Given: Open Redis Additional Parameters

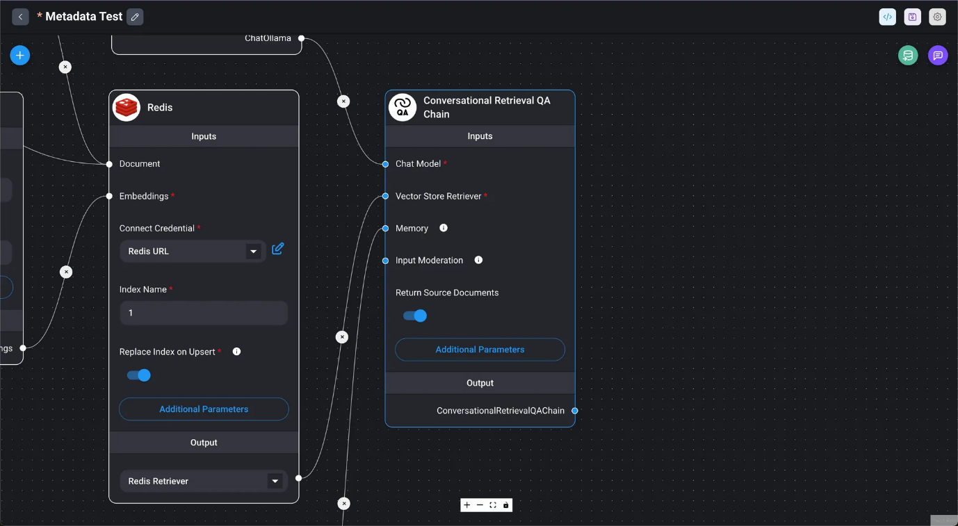Looking at the screenshot, I should click(x=204, y=409).
